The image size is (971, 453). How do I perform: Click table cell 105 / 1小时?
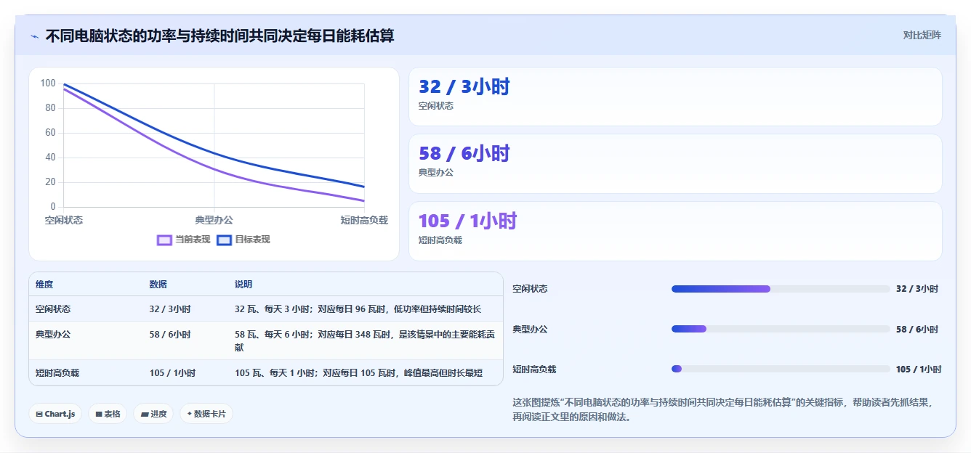tap(172, 373)
